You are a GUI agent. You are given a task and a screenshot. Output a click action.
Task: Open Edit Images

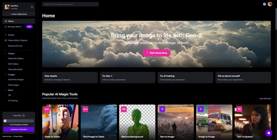pos(14,85)
